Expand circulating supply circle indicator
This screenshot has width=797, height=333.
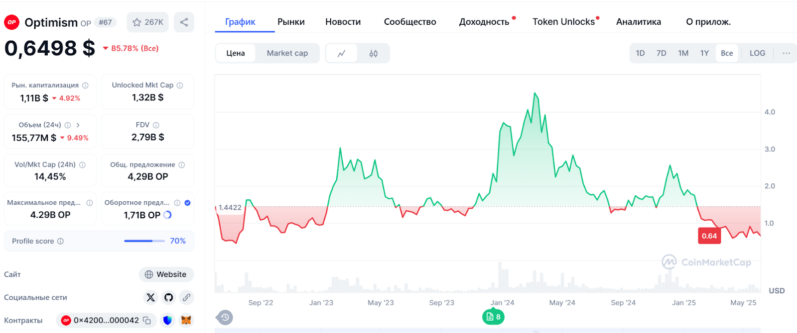point(168,215)
